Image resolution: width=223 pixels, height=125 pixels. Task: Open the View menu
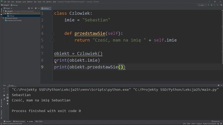pos(13,2)
